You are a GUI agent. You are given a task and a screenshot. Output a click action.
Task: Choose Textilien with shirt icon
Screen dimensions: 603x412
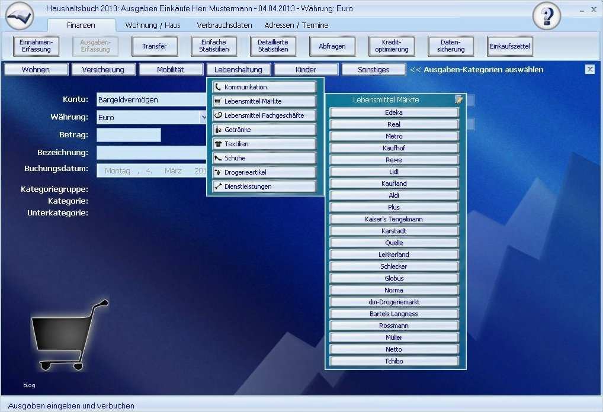(264, 144)
